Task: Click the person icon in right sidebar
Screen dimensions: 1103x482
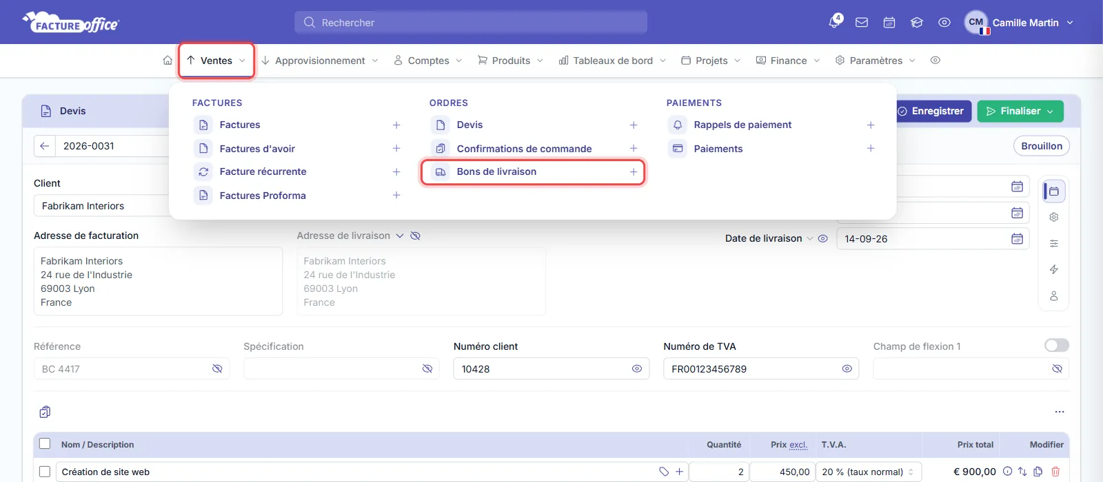Action: 1054,295
